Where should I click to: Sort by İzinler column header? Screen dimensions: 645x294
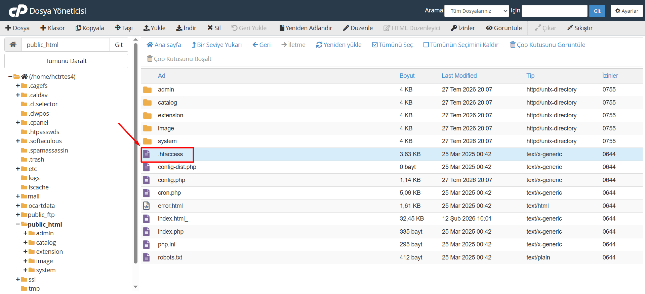[x=610, y=76]
